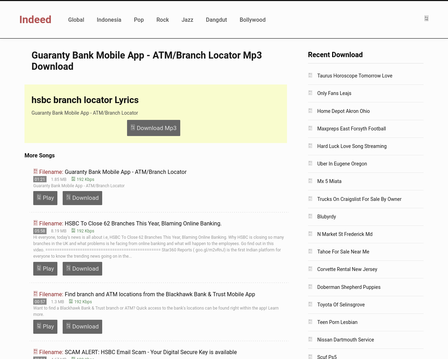Go to the Dangdut category
The image size is (448, 359).
(x=216, y=20)
